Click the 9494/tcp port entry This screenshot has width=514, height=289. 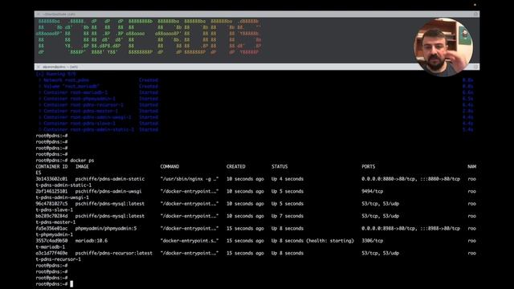pyautogui.click(x=372, y=191)
